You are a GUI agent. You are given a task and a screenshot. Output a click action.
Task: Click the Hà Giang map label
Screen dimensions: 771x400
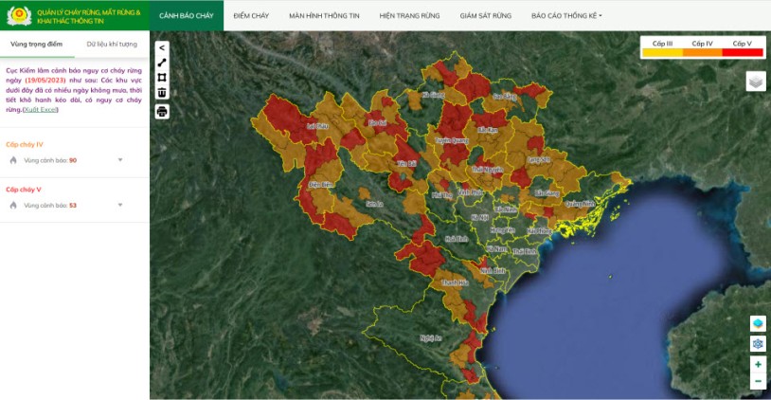[x=433, y=95]
